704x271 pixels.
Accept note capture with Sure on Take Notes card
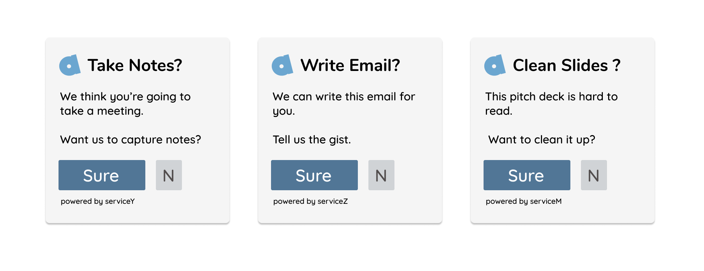(102, 175)
